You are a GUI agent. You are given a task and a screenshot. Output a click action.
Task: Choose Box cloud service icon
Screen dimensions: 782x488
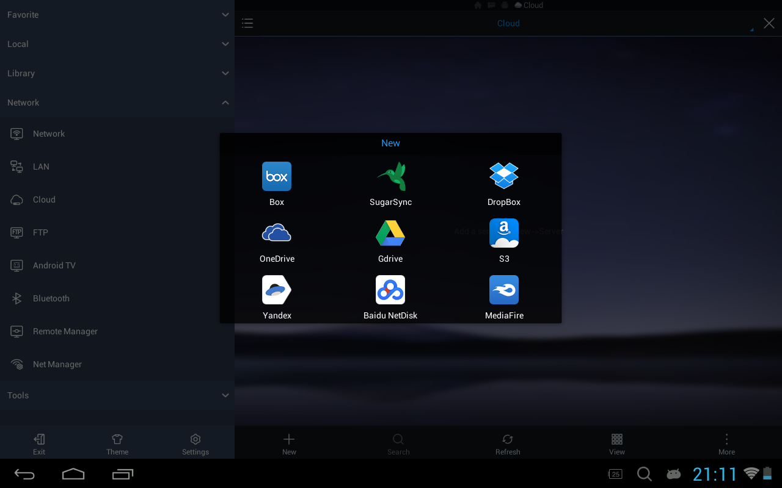tap(277, 177)
